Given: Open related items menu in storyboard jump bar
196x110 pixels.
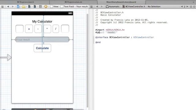Looking at the screenshot, I should tap(2, 7).
